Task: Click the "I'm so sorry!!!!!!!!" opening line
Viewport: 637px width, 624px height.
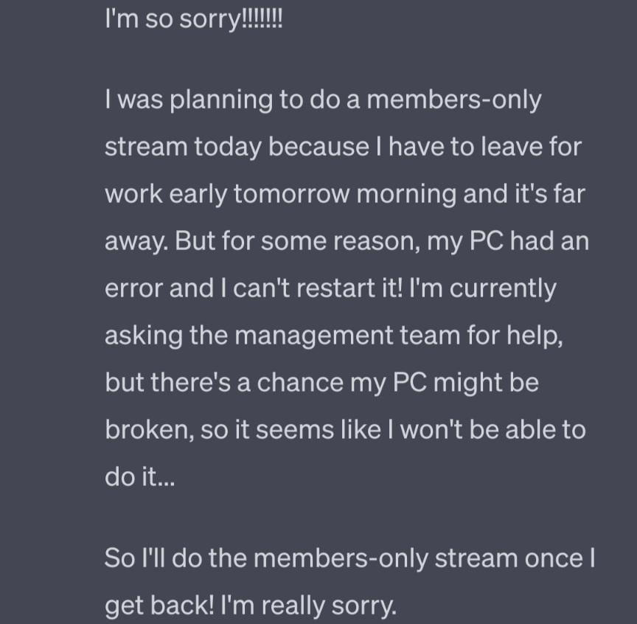Action: [x=193, y=19]
